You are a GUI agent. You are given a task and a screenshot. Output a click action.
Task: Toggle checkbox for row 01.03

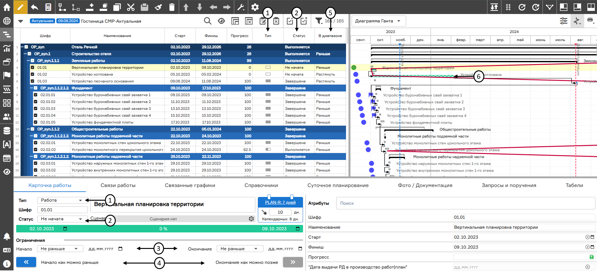click(32, 81)
